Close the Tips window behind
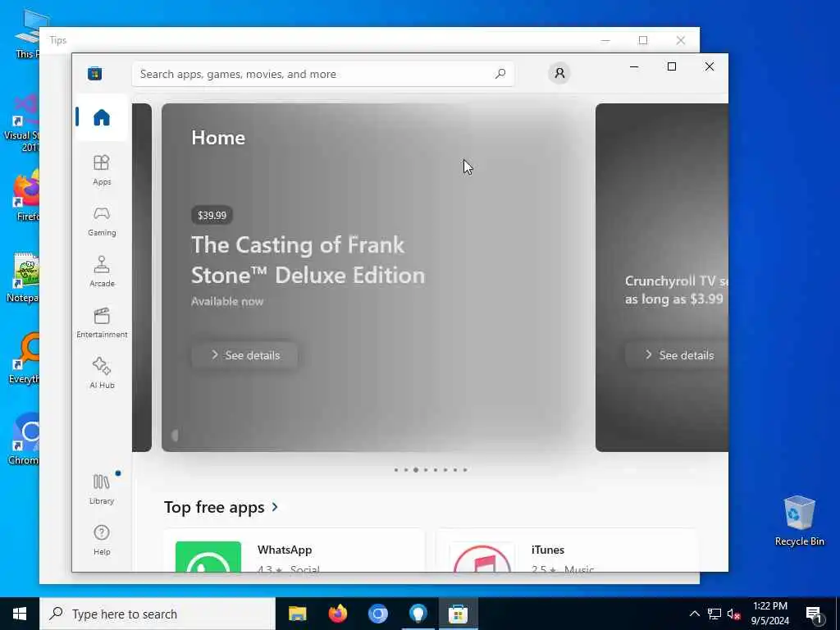Screen dimensions: 840x630 pyautogui.click(x=680, y=40)
